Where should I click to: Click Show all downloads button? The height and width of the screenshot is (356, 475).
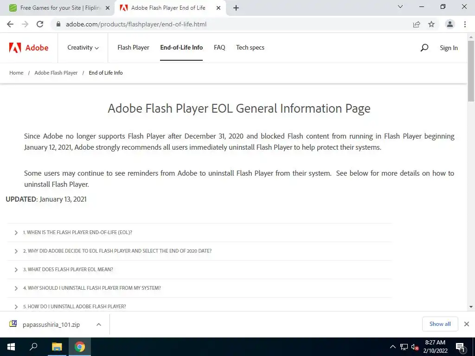point(440,324)
